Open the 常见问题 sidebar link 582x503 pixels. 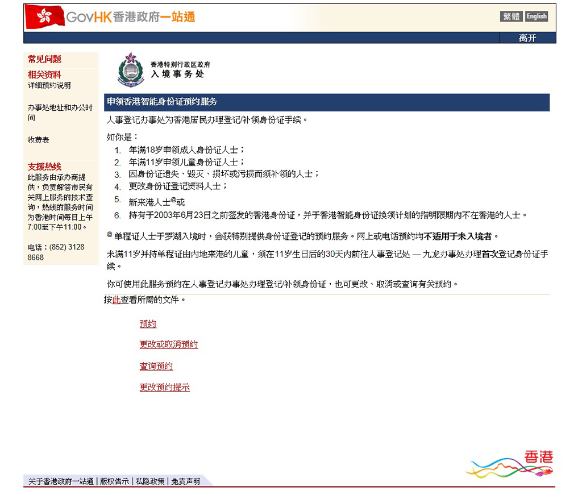point(45,59)
